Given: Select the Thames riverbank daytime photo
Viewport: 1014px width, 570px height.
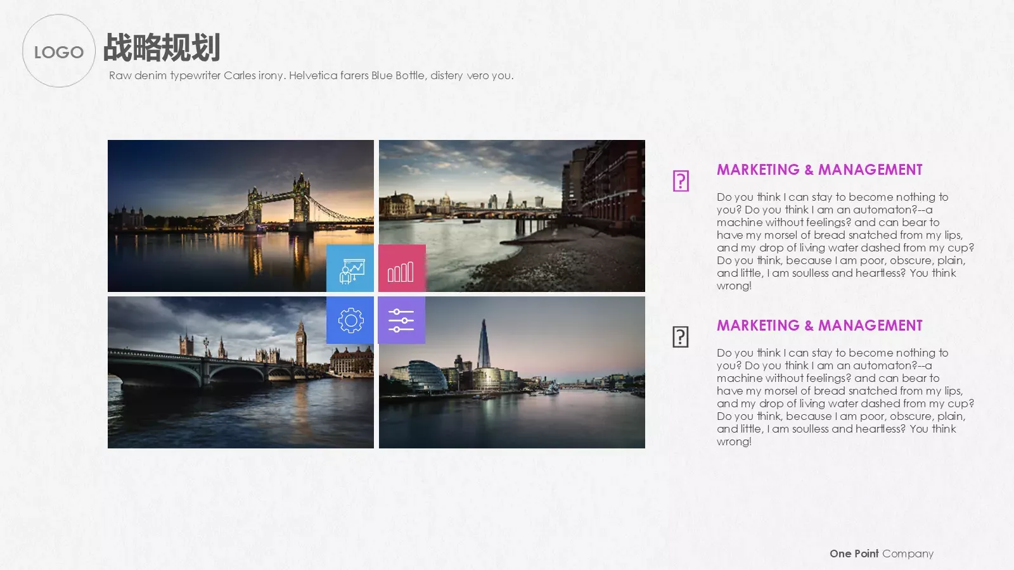Looking at the screenshot, I should 512,216.
